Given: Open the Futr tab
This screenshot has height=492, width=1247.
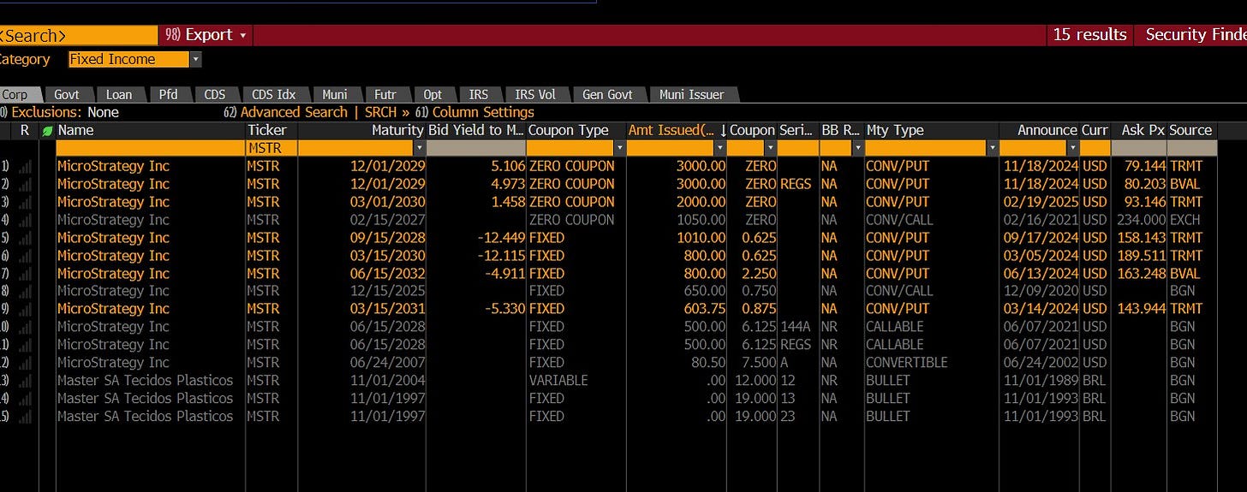Looking at the screenshot, I should tap(385, 95).
